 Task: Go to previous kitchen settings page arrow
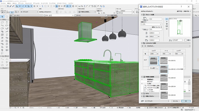(142, 46)
